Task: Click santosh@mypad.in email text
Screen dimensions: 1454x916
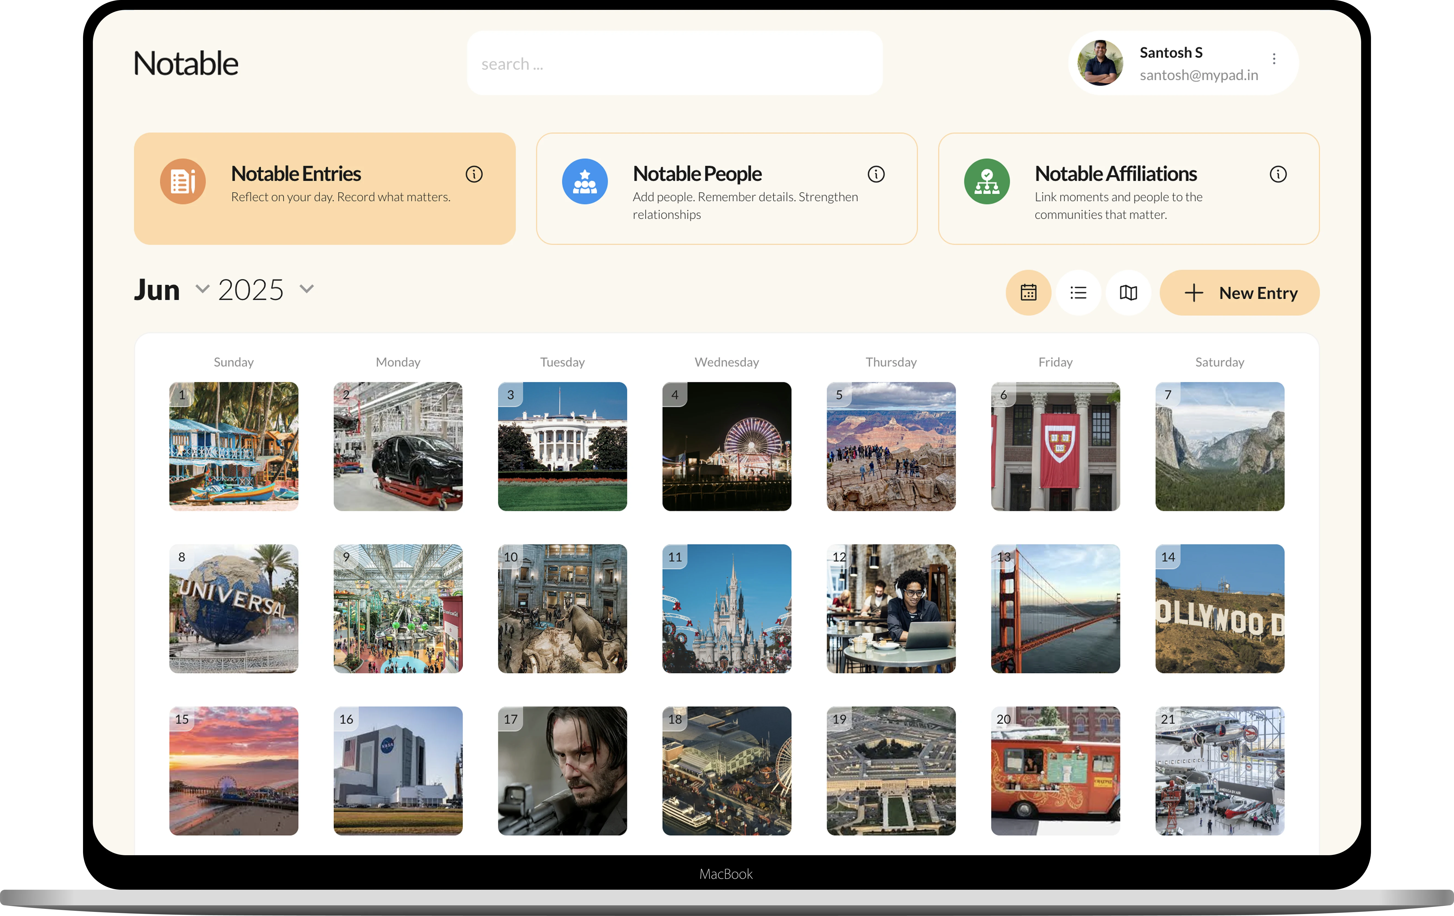Action: 1199,75
